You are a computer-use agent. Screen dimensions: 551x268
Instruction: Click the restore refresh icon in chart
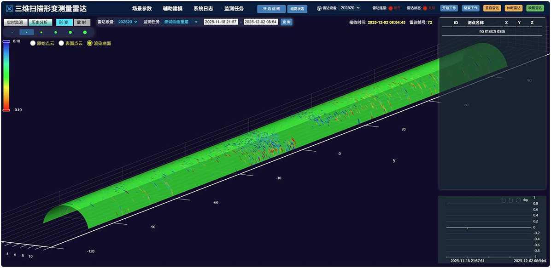coord(518,200)
